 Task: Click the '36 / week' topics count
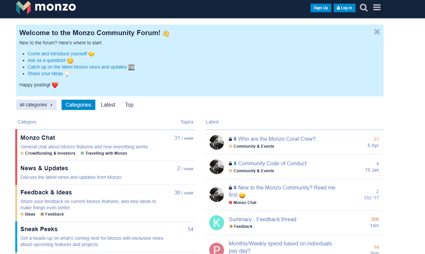coord(184,193)
